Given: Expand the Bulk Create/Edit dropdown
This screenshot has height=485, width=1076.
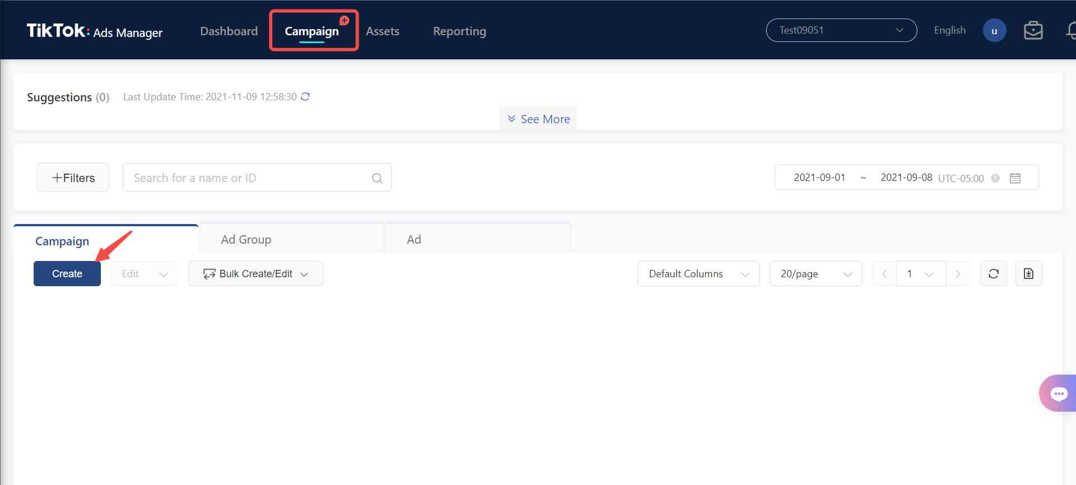Looking at the screenshot, I should [256, 274].
